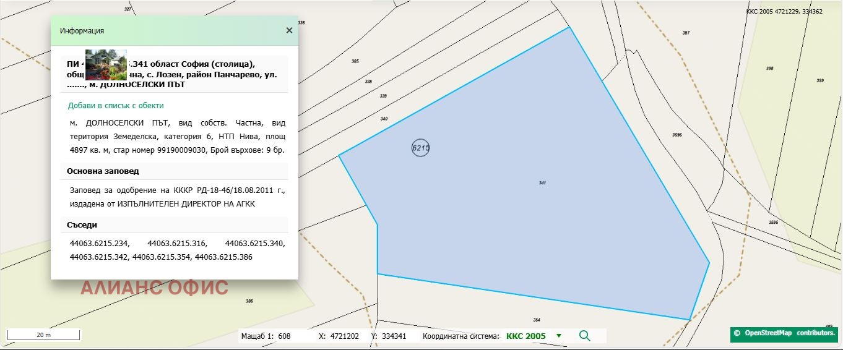Screen dimensions: 843x350
Task: Open the ККС 2005 coordinate system dropdown
Action: click(526, 336)
